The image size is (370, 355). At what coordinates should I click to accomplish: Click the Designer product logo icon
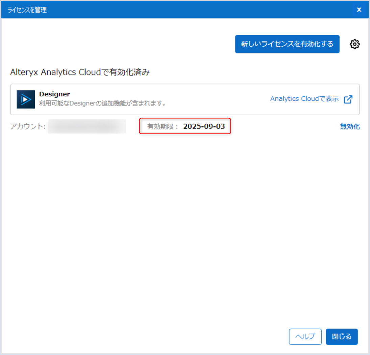pos(26,99)
